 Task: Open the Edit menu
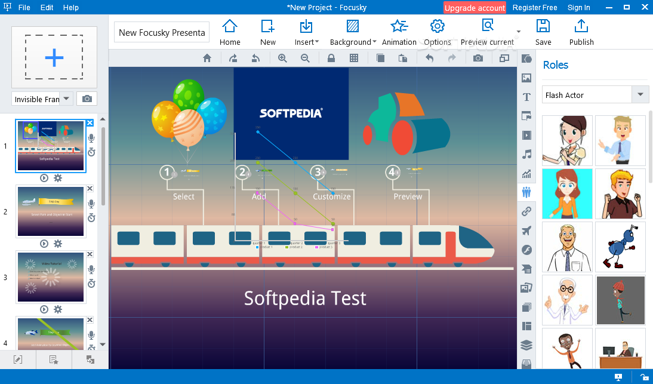click(47, 8)
